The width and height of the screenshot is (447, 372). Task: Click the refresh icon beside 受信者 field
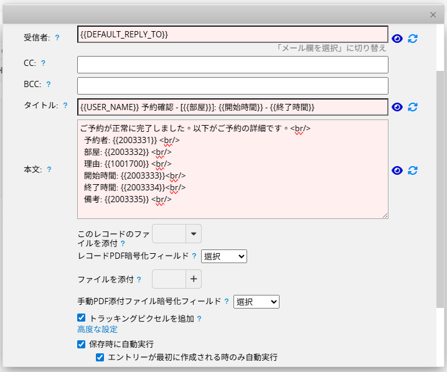412,39
